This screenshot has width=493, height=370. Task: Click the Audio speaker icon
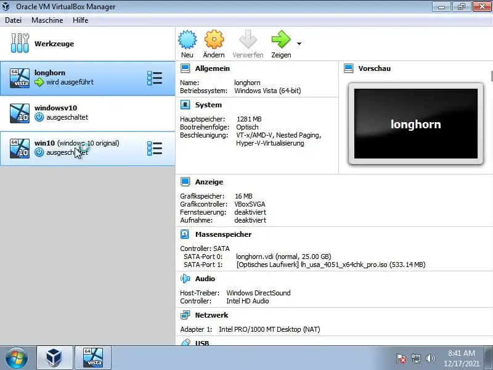pyautogui.click(x=185, y=279)
